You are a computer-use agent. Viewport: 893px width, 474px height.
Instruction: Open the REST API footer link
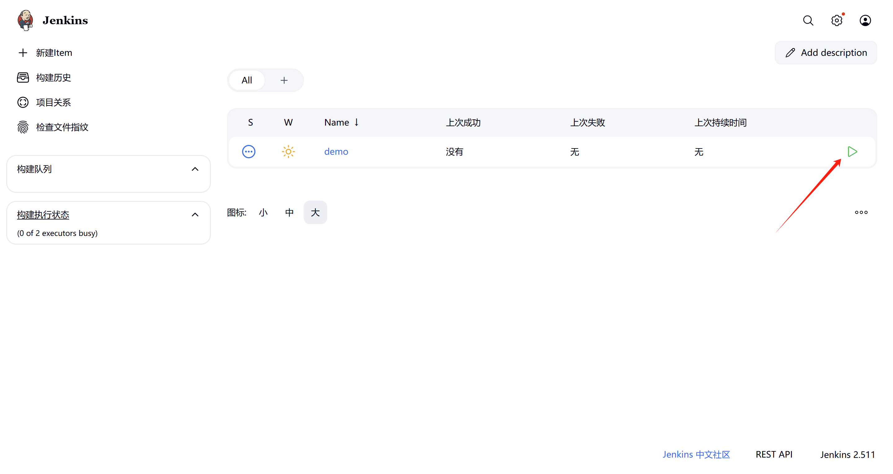[774, 454]
